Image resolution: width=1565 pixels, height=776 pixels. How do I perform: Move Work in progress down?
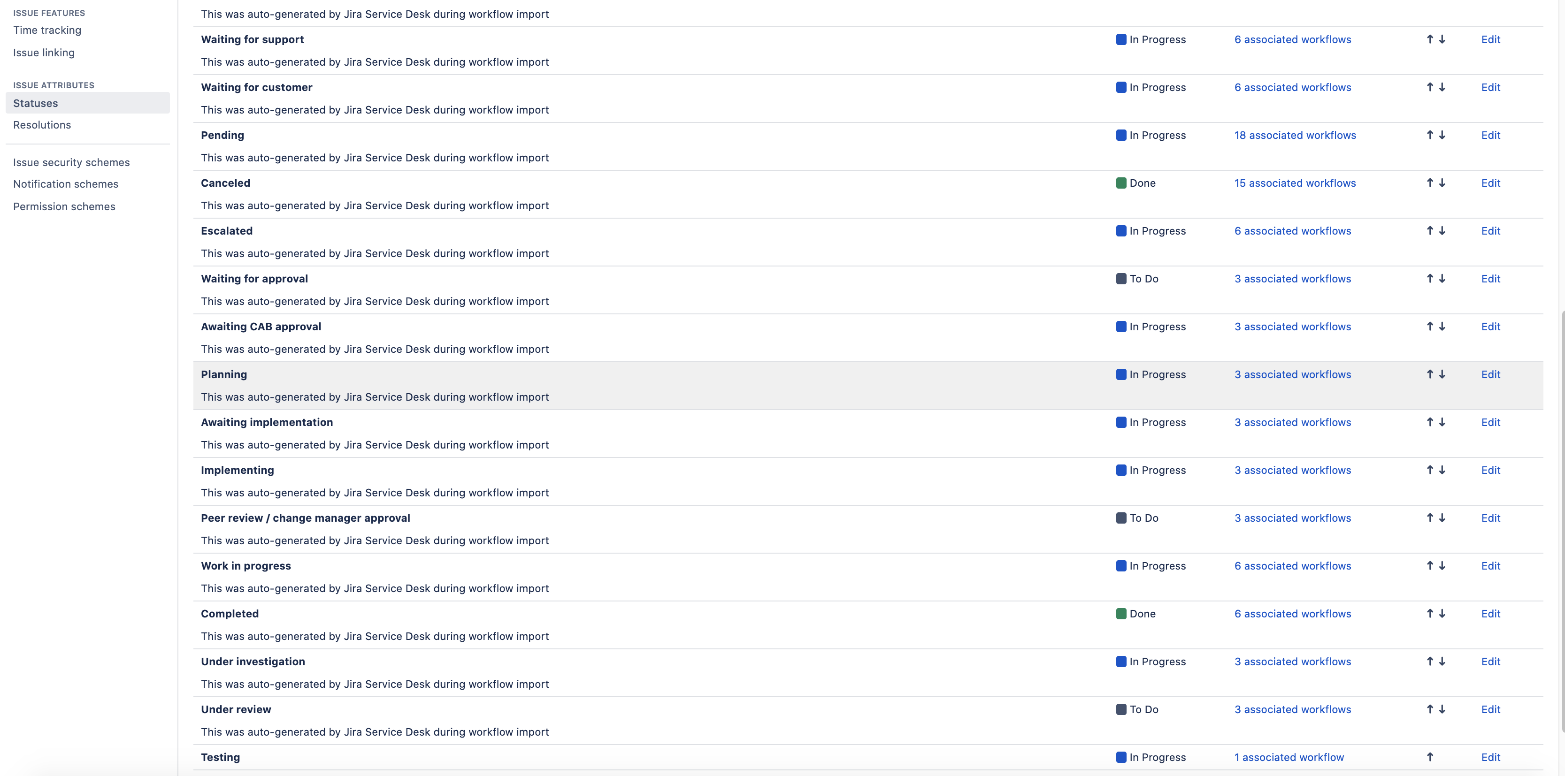point(1442,566)
